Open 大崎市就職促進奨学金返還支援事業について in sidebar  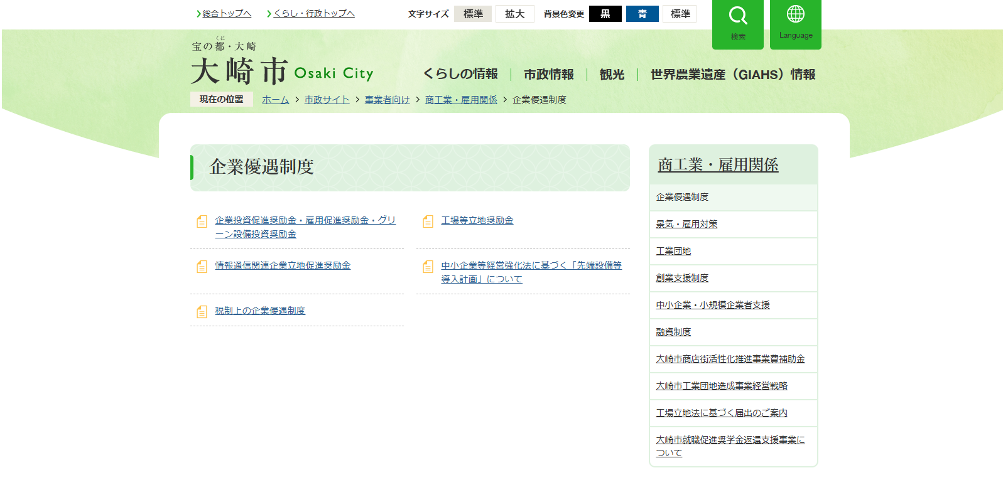pos(730,446)
